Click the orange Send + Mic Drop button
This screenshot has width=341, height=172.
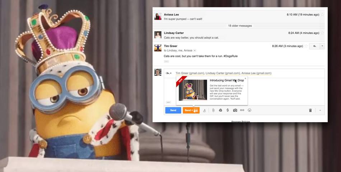pyautogui.click(x=191, y=110)
